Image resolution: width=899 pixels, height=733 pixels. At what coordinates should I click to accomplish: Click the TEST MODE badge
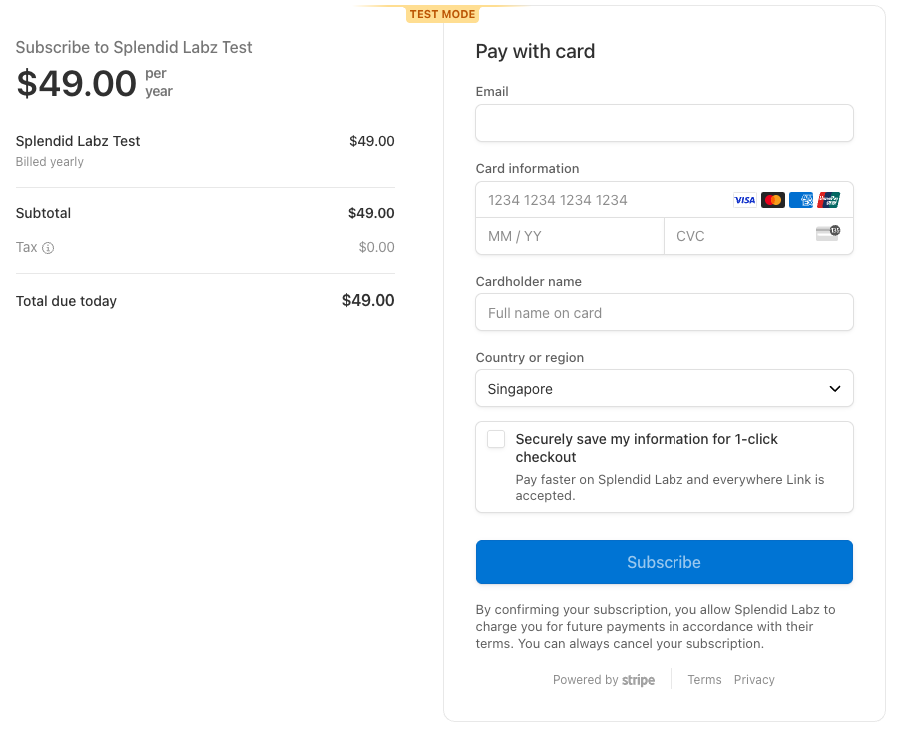pyautogui.click(x=442, y=15)
